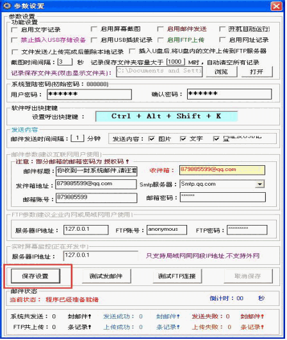The width and height of the screenshot is (287, 340).
Task: Check 文件发送/上传完成后删除本地记录
Action: tap(15, 52)
